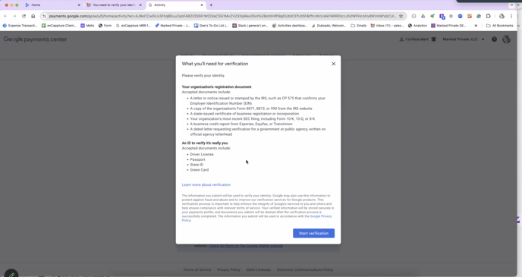Click the 1 critical alert notice
Screen dimensions: 522x277
click(x=414, y=39)
